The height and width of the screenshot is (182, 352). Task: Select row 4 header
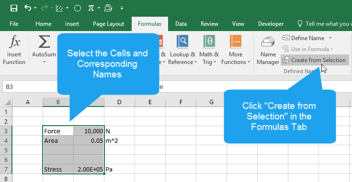pyautogui.click(x=6, y=140)
